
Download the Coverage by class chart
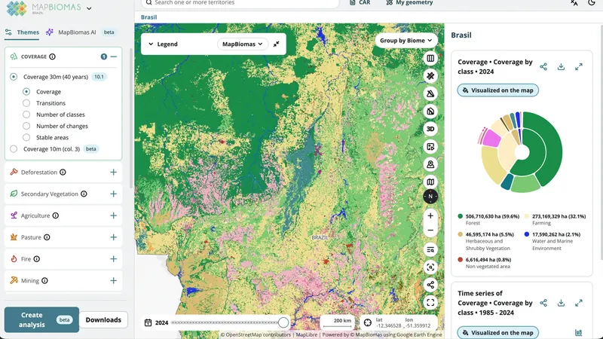(x=561, y=67)
